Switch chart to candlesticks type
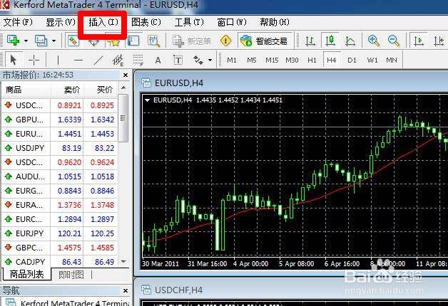448x306 pixels. [x=330, y=41]
